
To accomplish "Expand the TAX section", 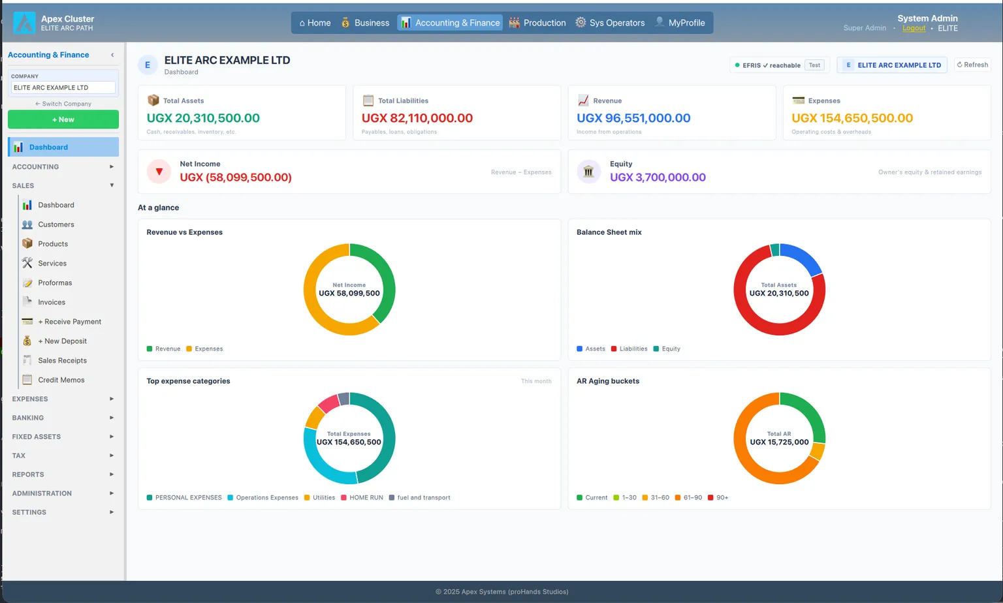I will click(63, 456).
